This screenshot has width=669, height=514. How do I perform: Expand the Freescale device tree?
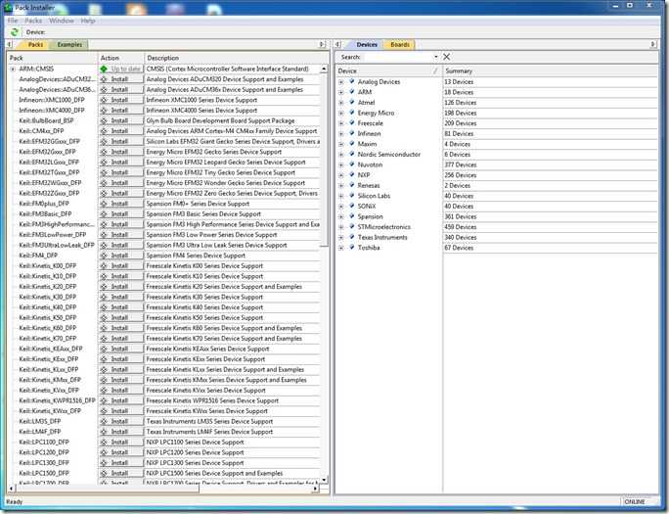(341, 123)
